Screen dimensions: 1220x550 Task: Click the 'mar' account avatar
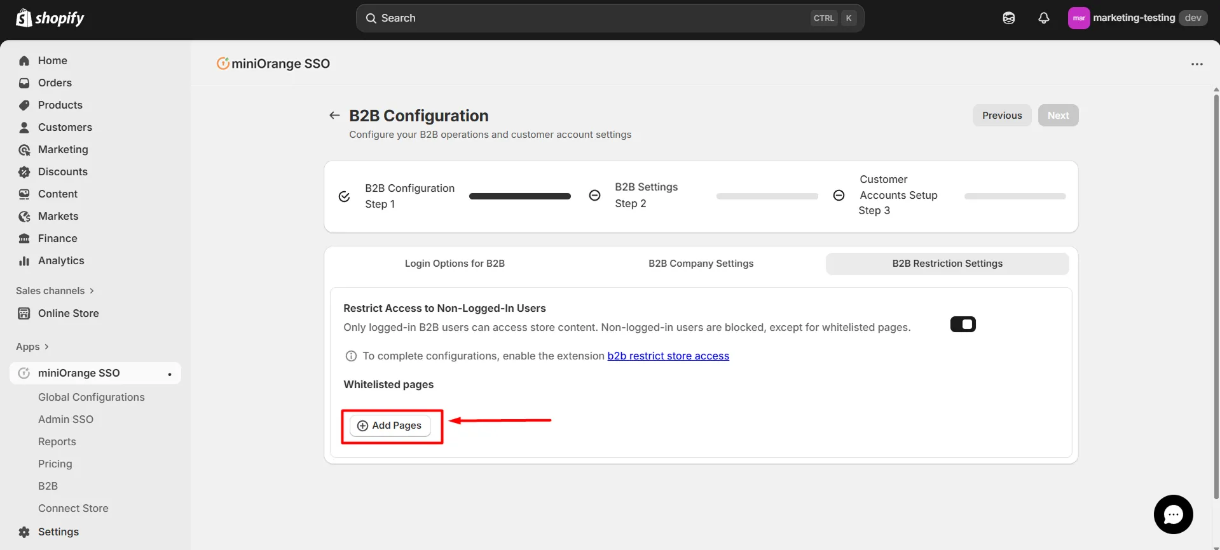pyautogui.click(x=1079, y=18)
